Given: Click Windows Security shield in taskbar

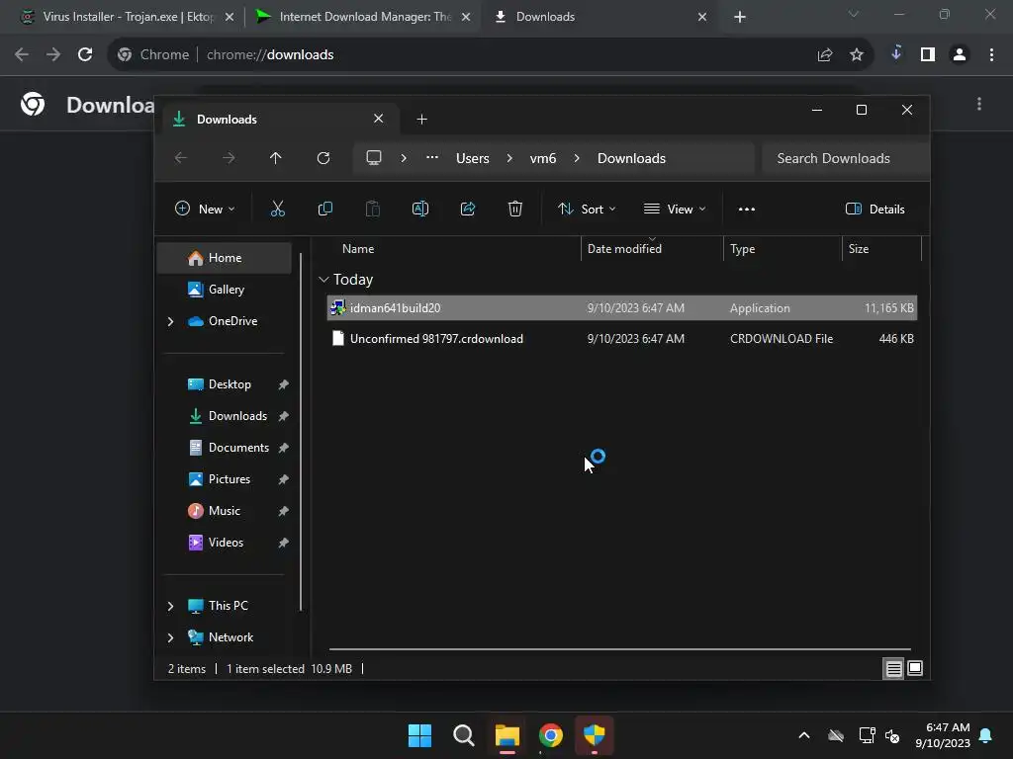Looking at the screenshot, I should pyautogui.click(x=594, y=735).
